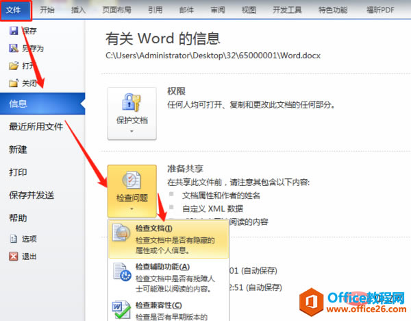The width and height of the screenshot is (411, 321).
Task: Click the 有关 Word 的信息 heading
Action: coord(162,38)
